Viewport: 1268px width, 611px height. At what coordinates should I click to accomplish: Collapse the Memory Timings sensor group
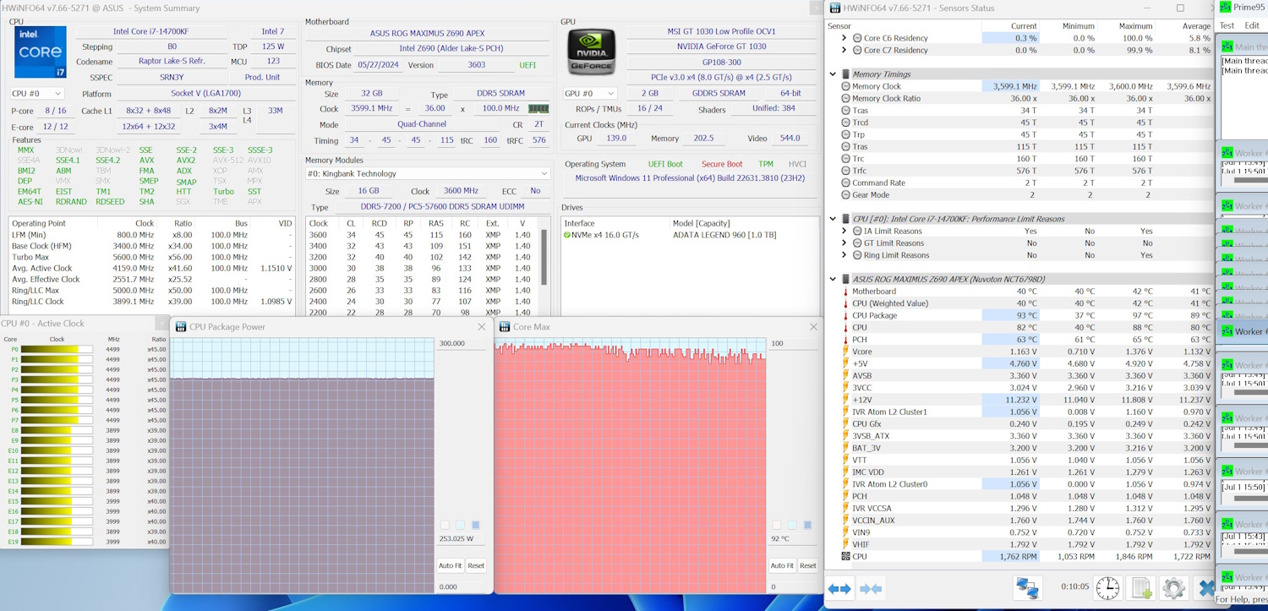[833, 74]
